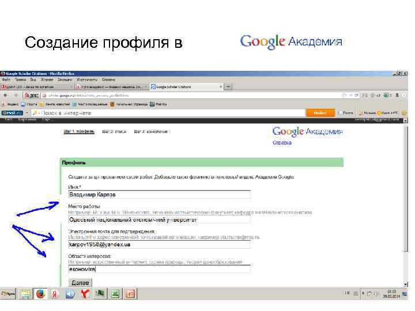The height and width of the screenshot is (311, 415).
Task: Open the file explorer taskbar icon
Action: click(x=25, y=294)
